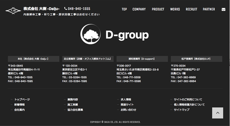Click the TEL : 03-5284-1555 line

point(74,77)
